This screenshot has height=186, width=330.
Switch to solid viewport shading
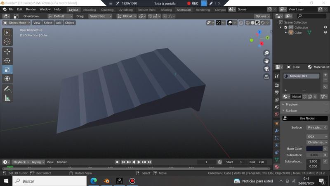pos(252,23)
